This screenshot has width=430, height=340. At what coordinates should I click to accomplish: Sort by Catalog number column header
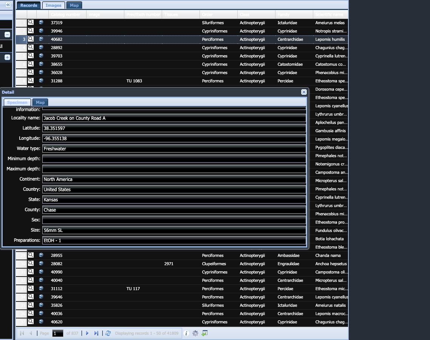pos(68,14)
